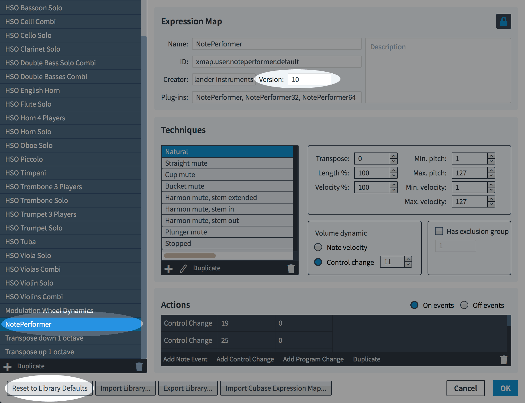Click the pencil edit technique icon
The width and height of the screenshot is (525, 403).
point(183,269)
